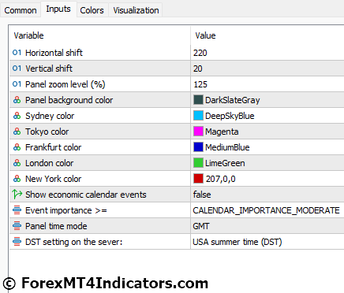The height and width of the screenshot is (293, 344).
Task: Click the integer icon beside Vertical shift
Action: (x=17, y=69)
